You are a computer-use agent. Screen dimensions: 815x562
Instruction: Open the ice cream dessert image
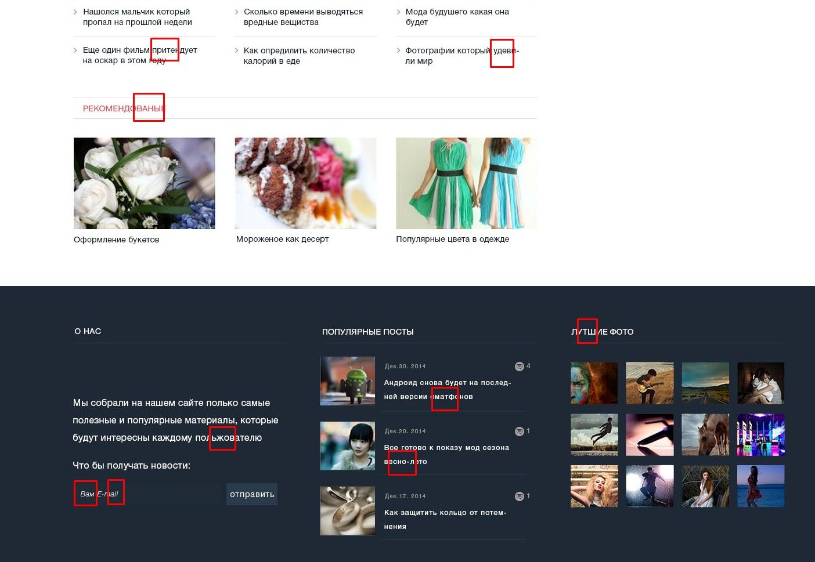(305, 183)
